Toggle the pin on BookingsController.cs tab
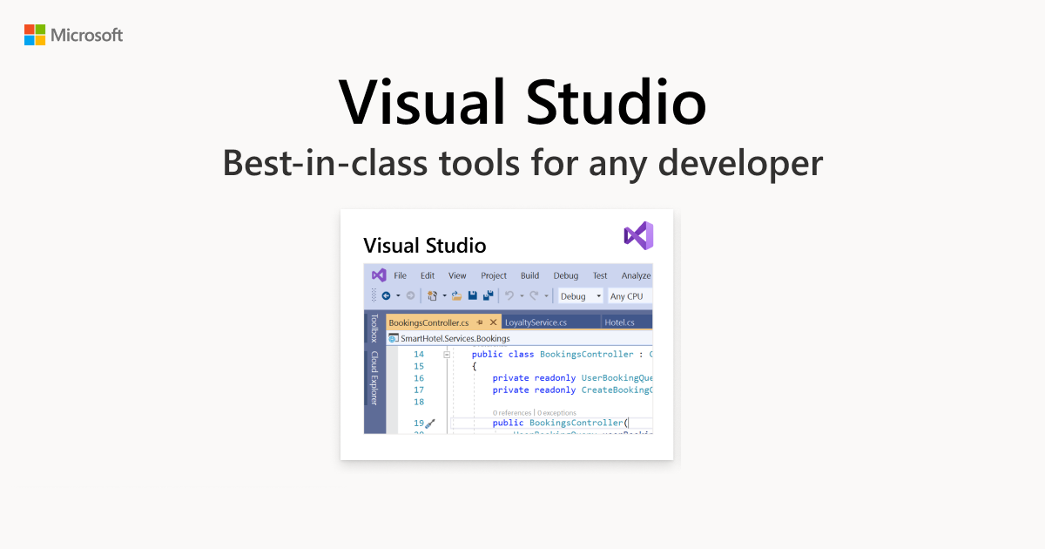 click(479, 322)
